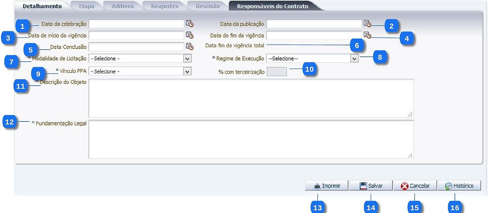Screen dimensions: 493x213
Task: Expand the Modalidade de Licitação dropdown
Action: pos(187,58)
